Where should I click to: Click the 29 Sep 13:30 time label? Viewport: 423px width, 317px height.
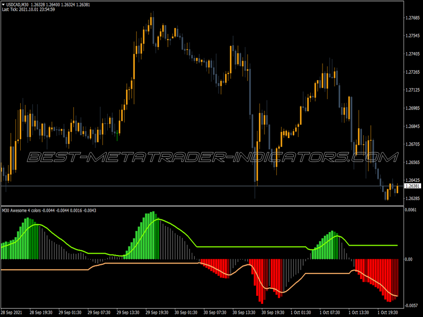click(128, 312)
